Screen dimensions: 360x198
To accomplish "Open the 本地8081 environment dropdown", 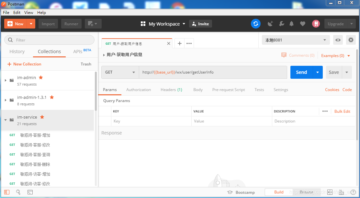I will (x=296, y=40).
